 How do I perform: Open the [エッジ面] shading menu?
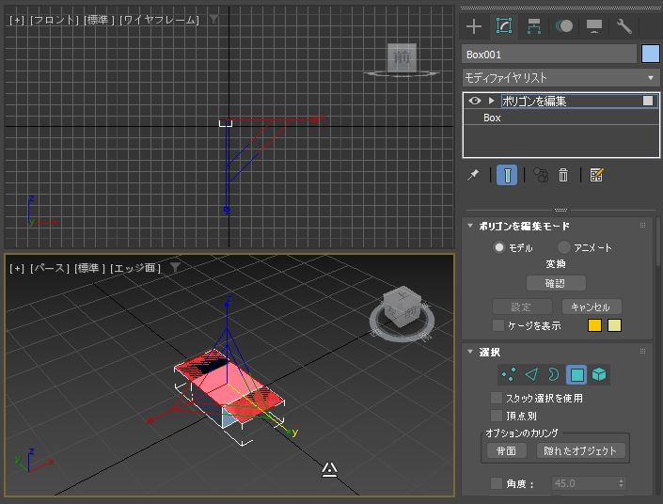[135, 268]
